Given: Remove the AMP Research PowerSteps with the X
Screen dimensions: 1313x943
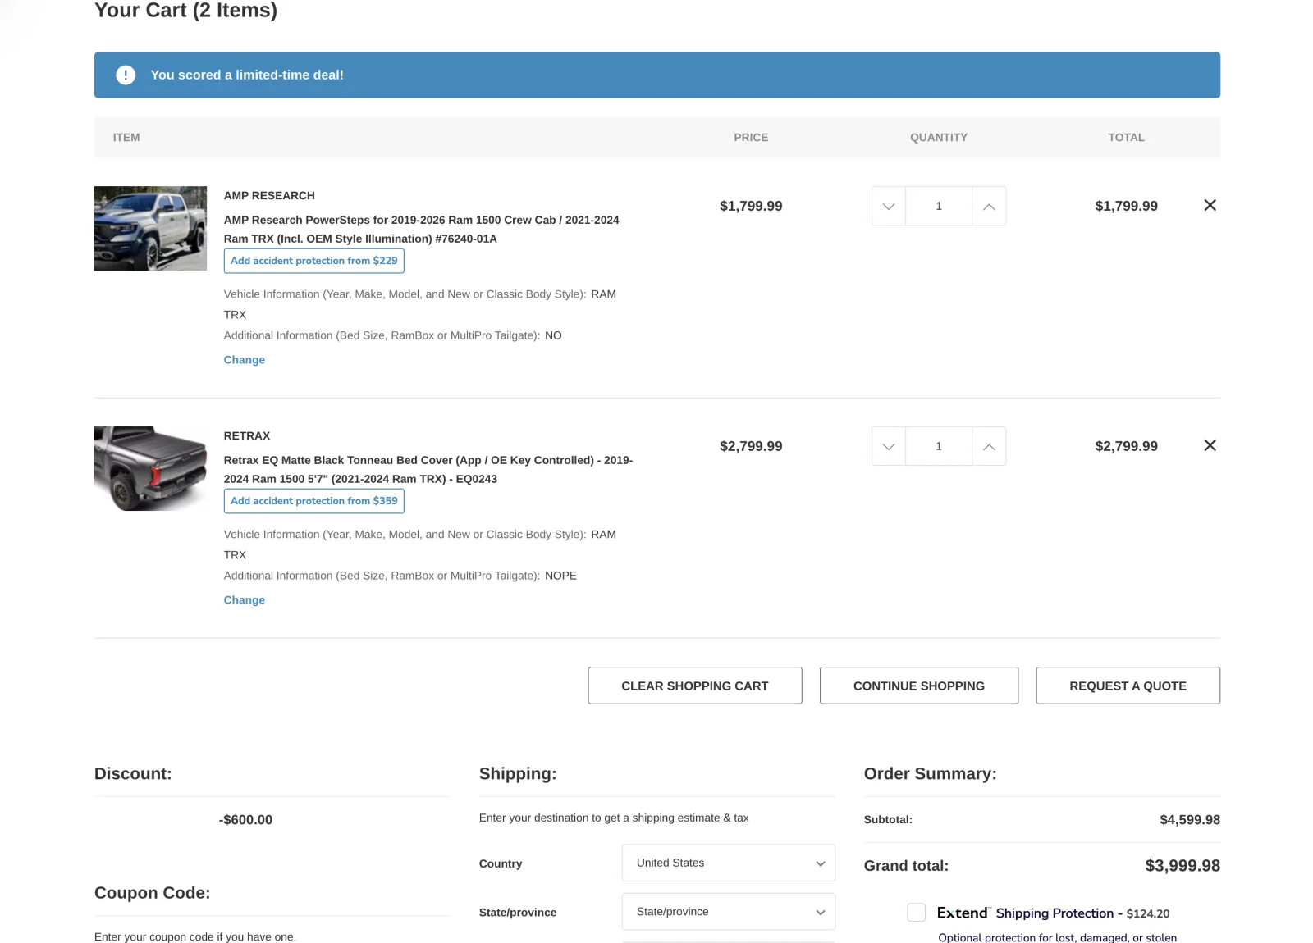Looking at the screenshot, I should [x=1210, y=205].
